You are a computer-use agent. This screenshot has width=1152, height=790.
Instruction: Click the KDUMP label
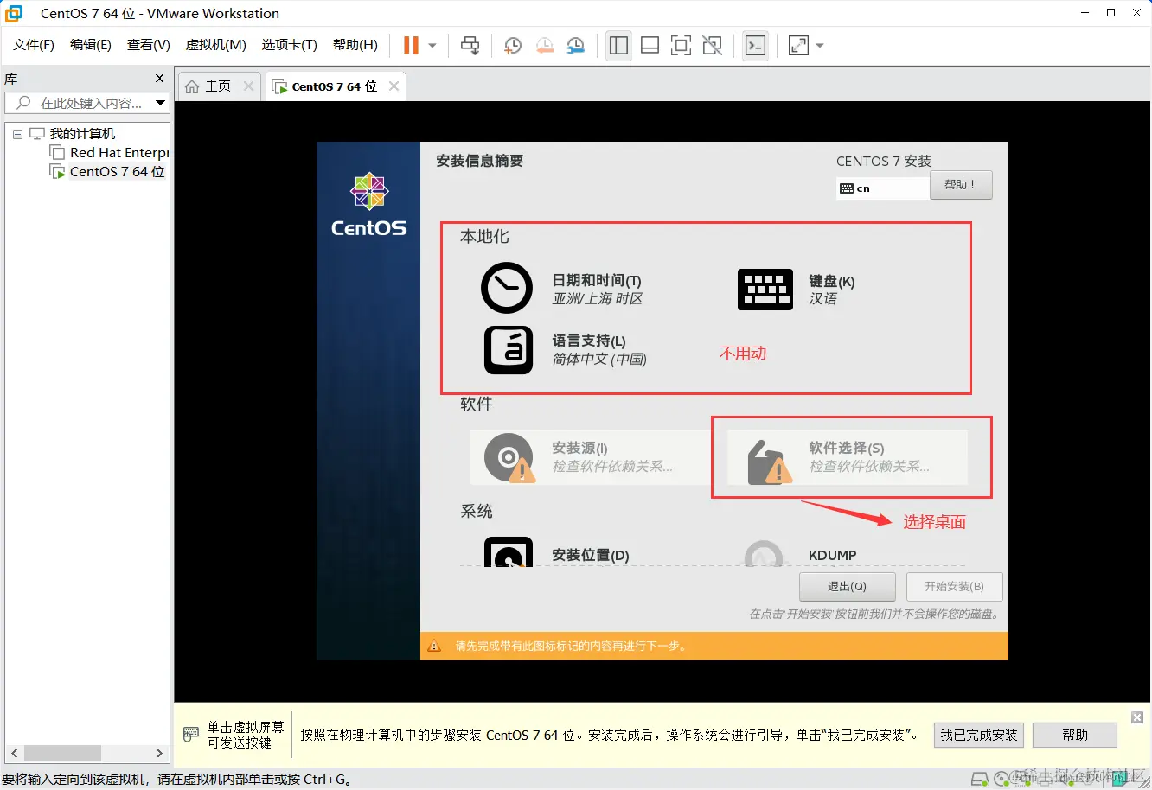click(x=832, y=555)
